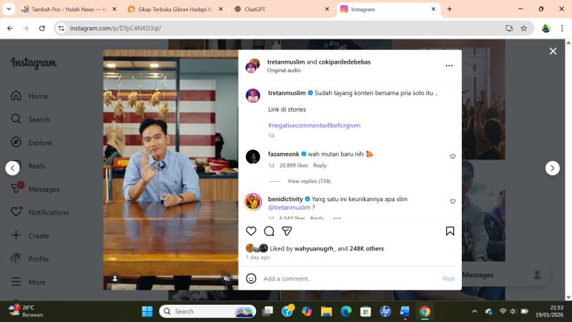
Task: Open hashtag #negativecommentwillbeforgiven
Action: (314, 125)
